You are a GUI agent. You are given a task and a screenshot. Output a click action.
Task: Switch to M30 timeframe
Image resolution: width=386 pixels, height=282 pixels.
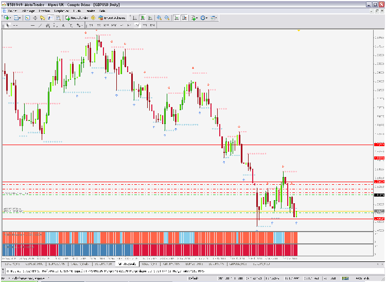coord(114,25)
